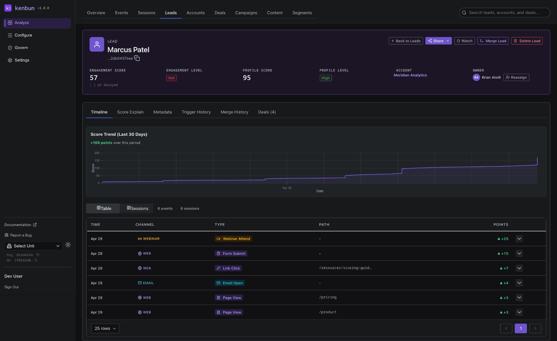Open Govern in the sidebar
The height and width of the screenshot is (341, 557).
coord(38,48)
